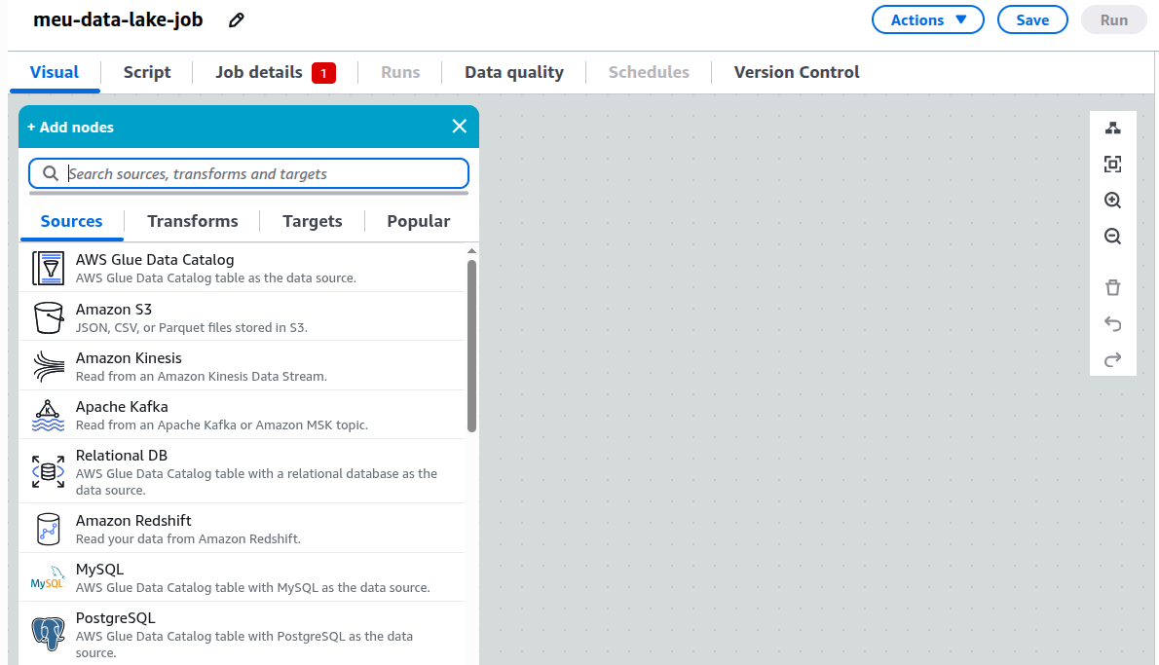Close the Add nodes panel

click(459, 127)
